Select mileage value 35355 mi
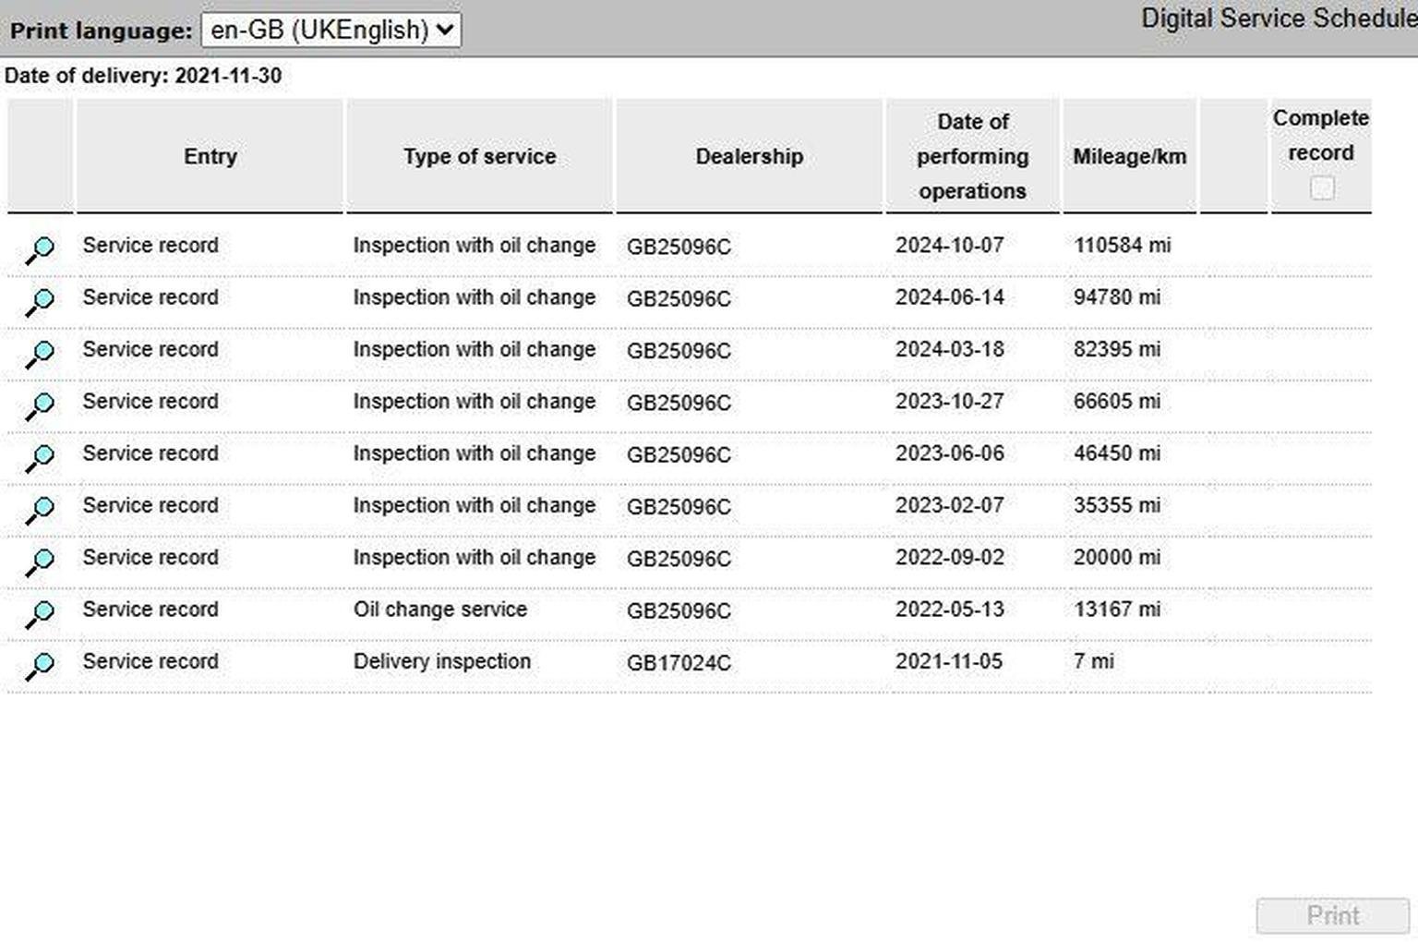 coord(1117,505)
